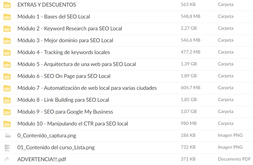The width and height of the screenshot is (253, 165).
Task: Click the Carpeta label in Módulo 5 row
Action: 226,64
